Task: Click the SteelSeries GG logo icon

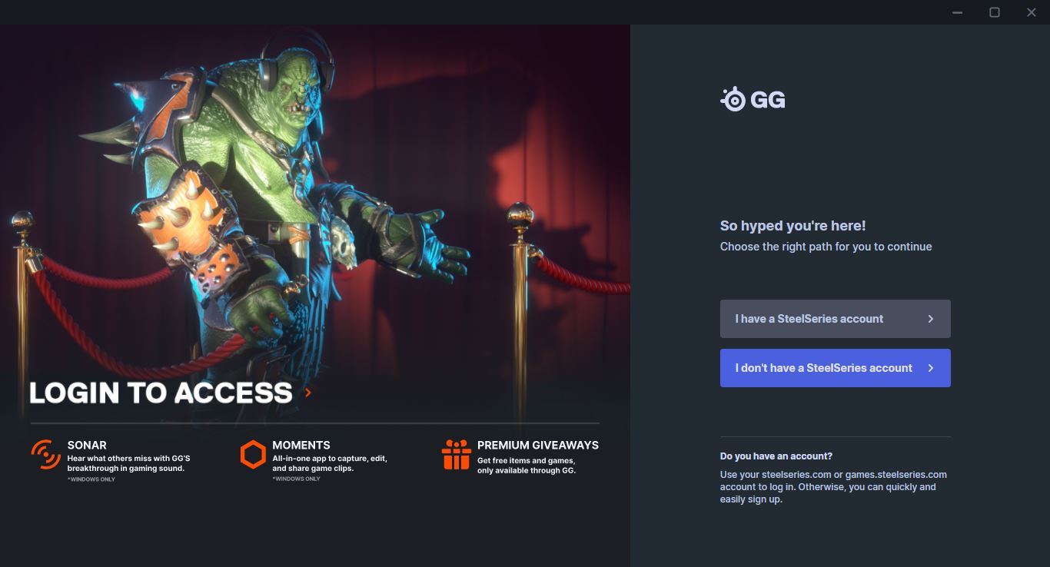Action: coord(733,99)
